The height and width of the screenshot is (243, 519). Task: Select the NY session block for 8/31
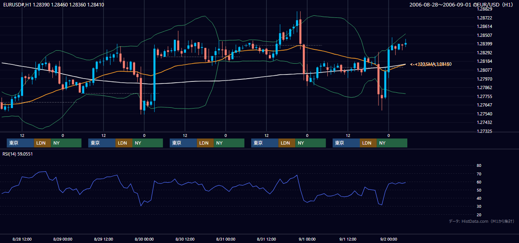click(x=311, y=143)
